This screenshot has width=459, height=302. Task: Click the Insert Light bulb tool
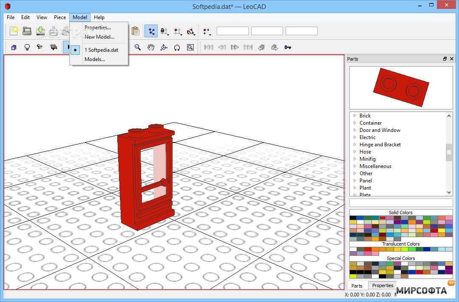pos(27,47)
